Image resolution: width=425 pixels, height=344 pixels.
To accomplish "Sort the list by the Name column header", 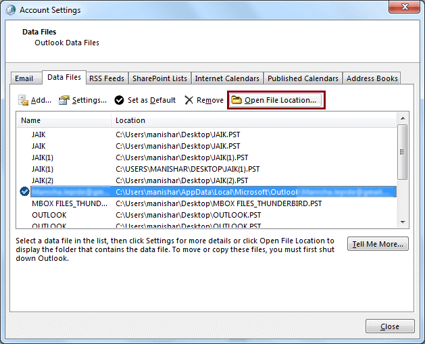I will 64,120.
